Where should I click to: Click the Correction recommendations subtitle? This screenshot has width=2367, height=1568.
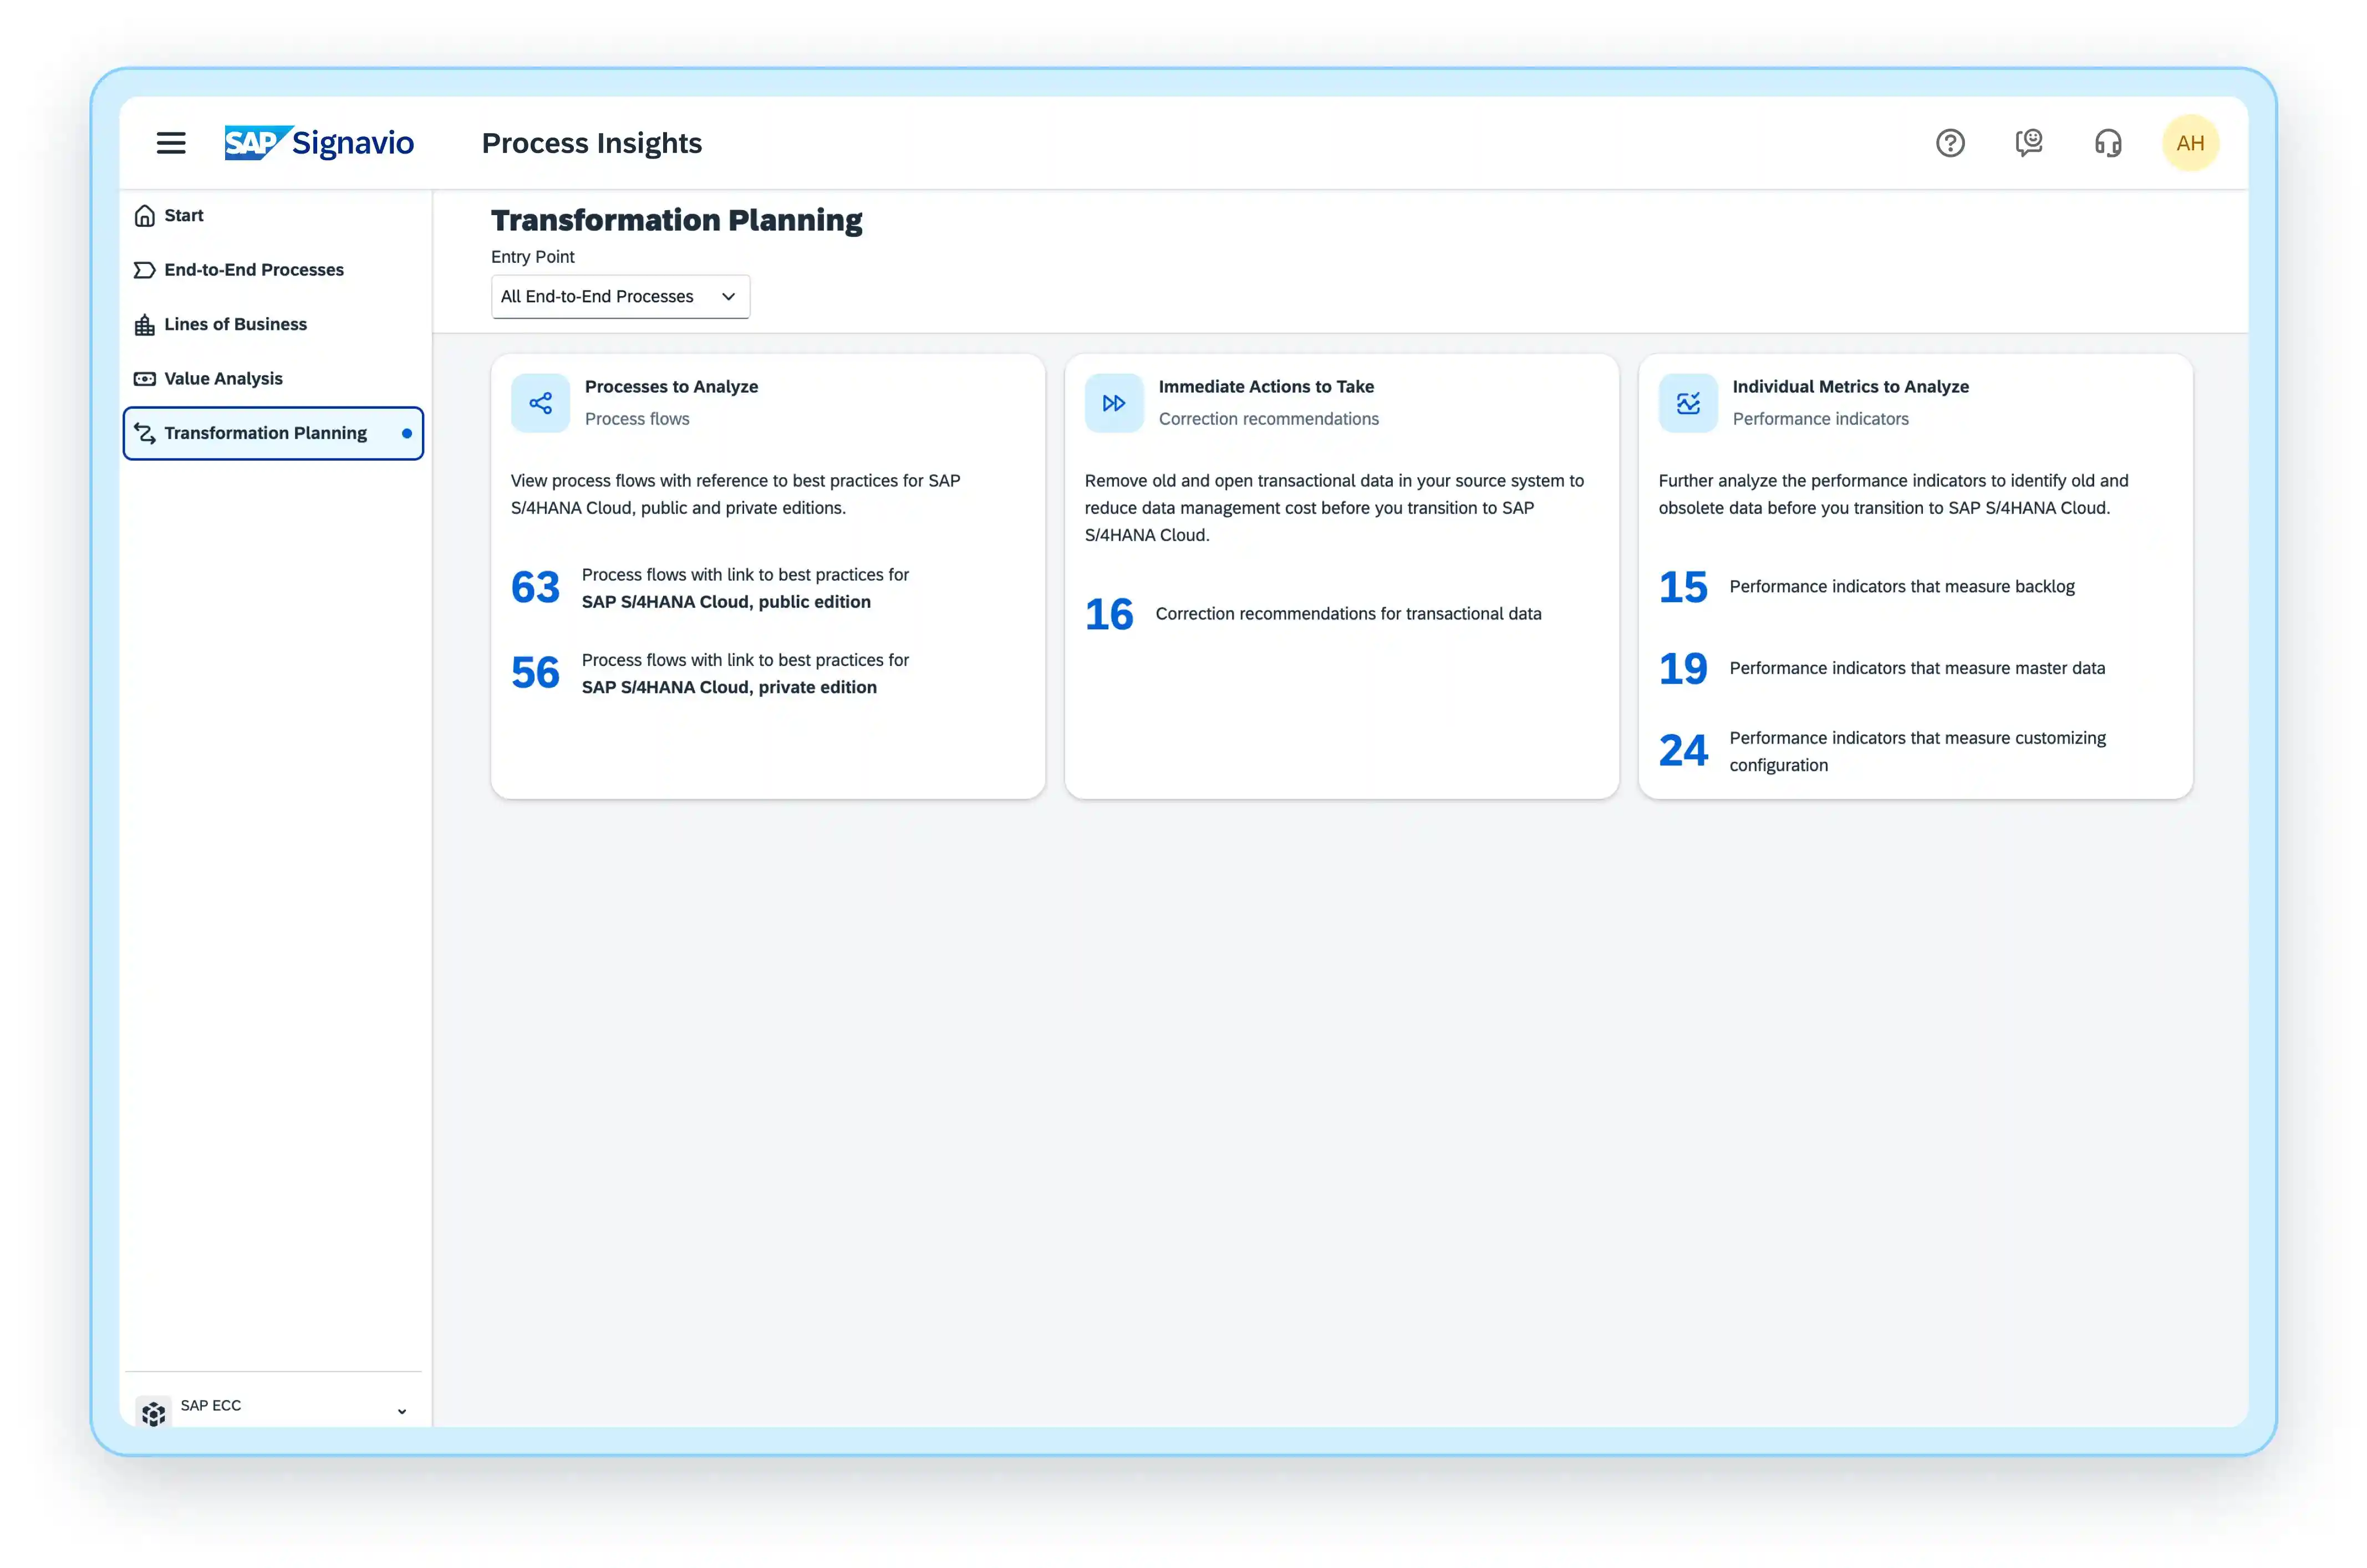point(1268,419)
